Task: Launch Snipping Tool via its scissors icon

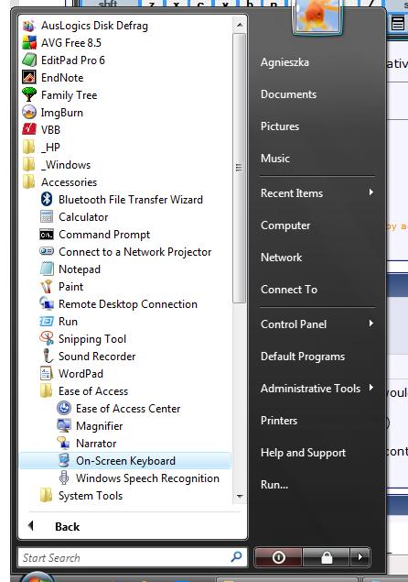Action: tap(47, 338)
